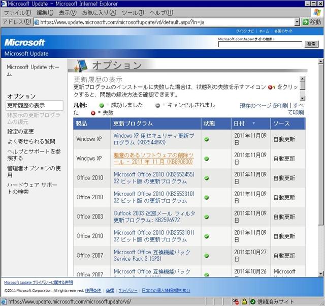Click the 製品 column header
325x306 pixels.
[x=92, y=124]
